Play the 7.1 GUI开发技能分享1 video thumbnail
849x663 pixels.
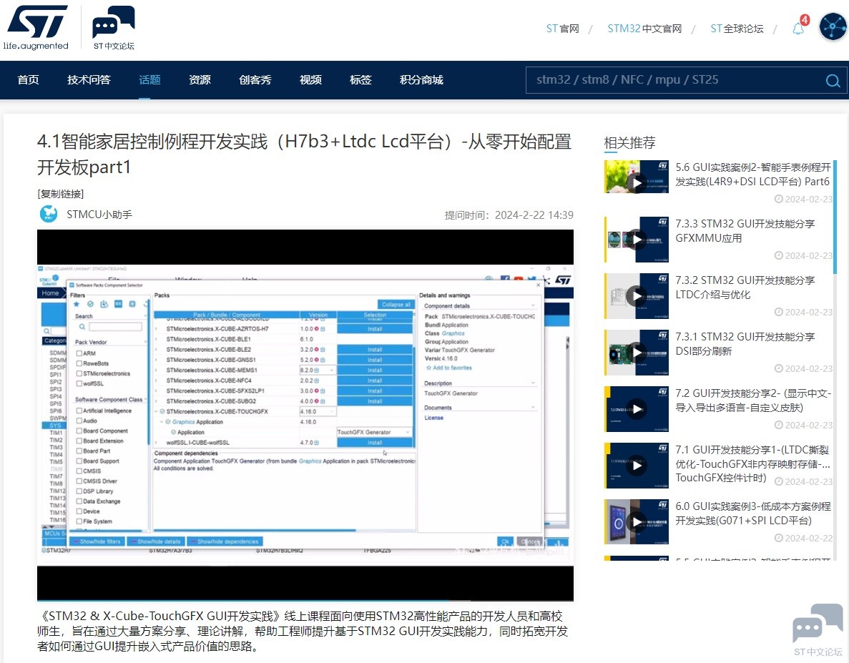point(637,466)
